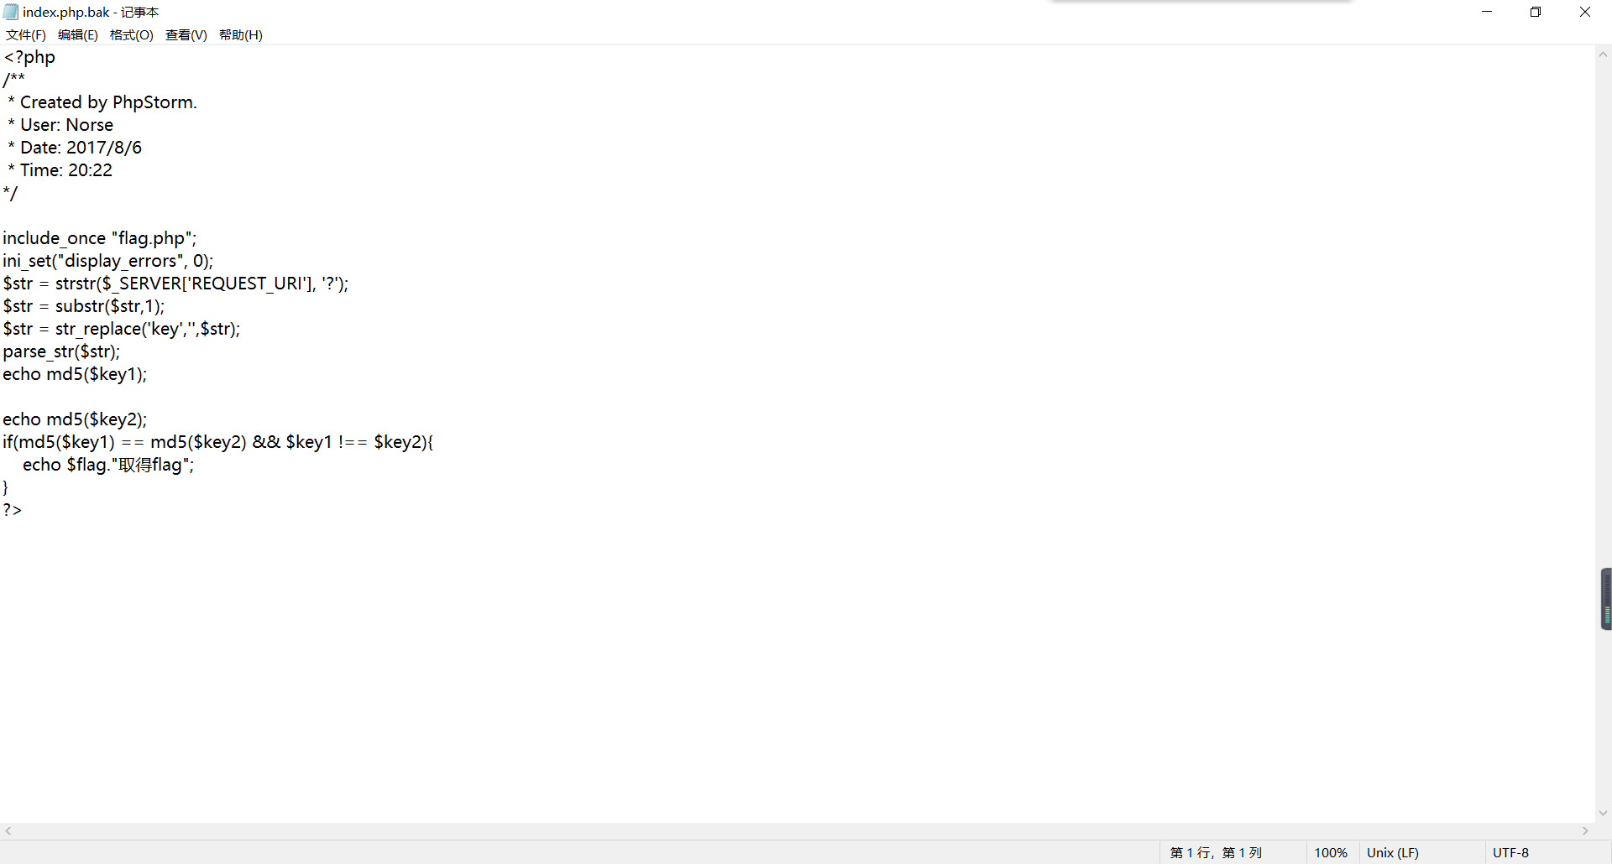Click the vertical scrollbar up arrow
This screenshot has width=1612, height=864.
[1603, 55]
